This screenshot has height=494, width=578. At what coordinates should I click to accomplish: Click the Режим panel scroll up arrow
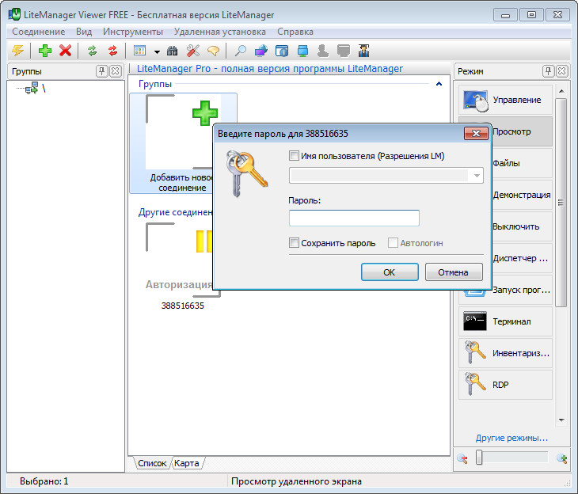pos(561,91)
